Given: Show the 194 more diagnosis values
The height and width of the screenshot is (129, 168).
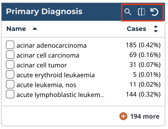Looking at the screenshot, I should coord(145,116).
